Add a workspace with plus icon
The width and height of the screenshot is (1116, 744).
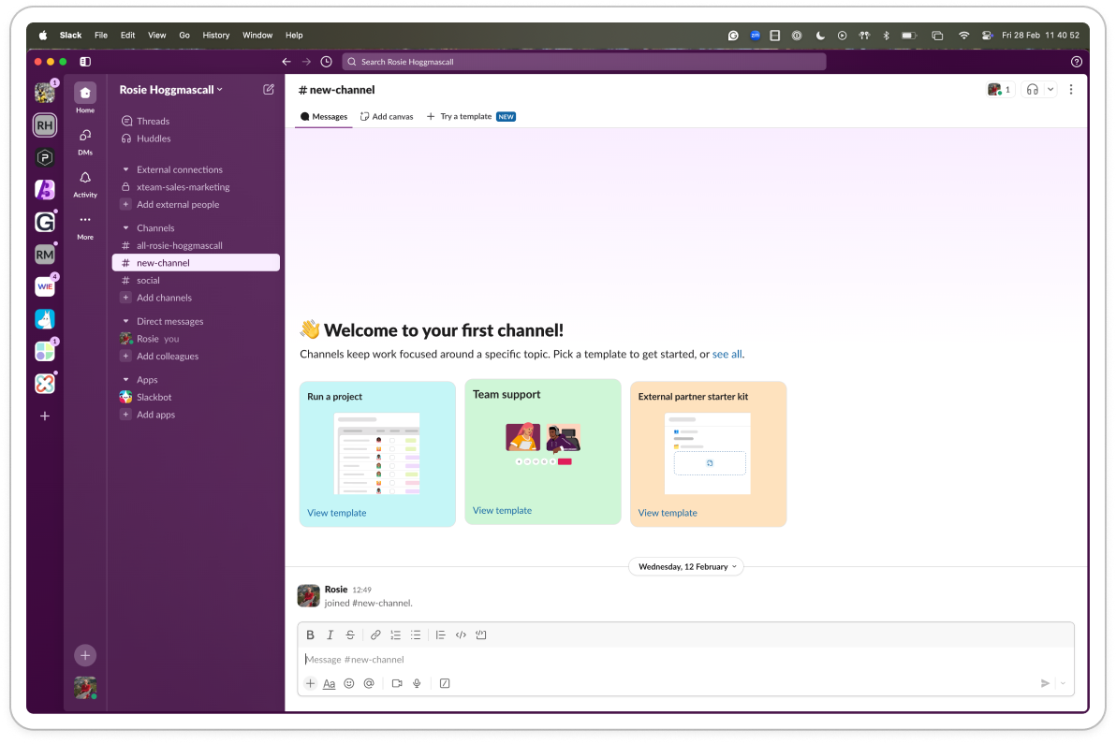click(x=45, y=416)
